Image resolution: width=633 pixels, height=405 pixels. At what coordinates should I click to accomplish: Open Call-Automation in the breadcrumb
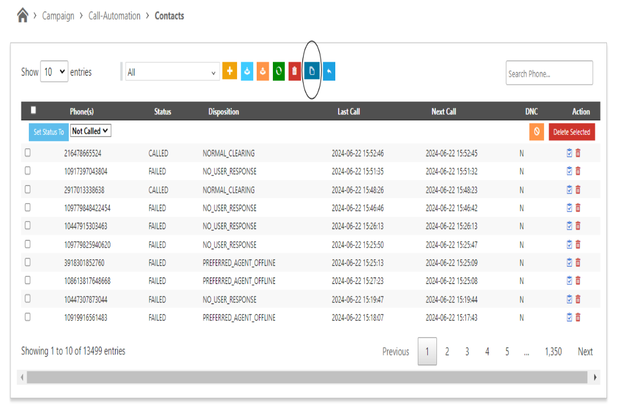(x=114, y=16)
